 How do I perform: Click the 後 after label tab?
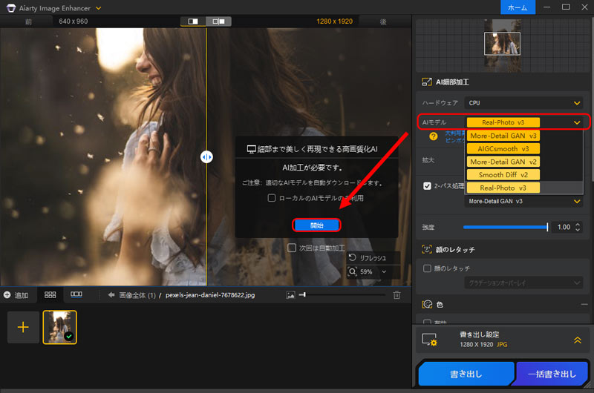(383, 22)
